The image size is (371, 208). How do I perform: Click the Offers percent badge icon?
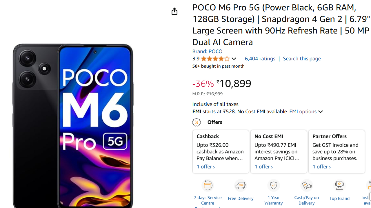pyautogui.click(x=197, y=122)
